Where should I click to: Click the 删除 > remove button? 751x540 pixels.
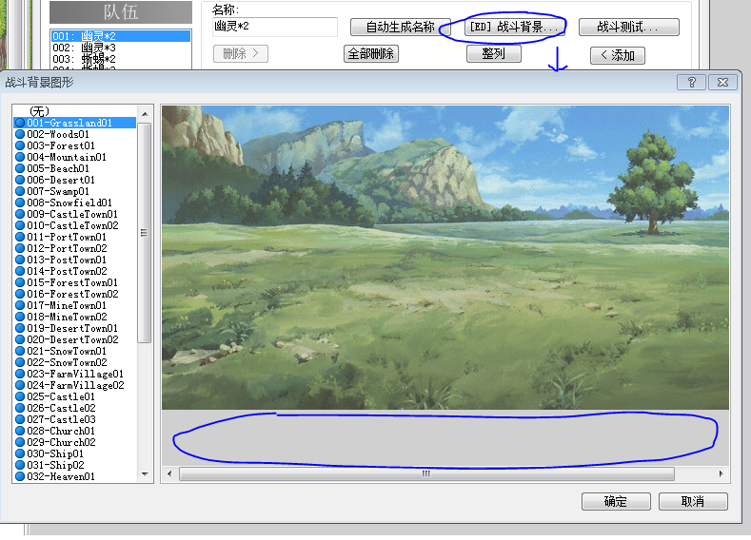tap(241, 53)
